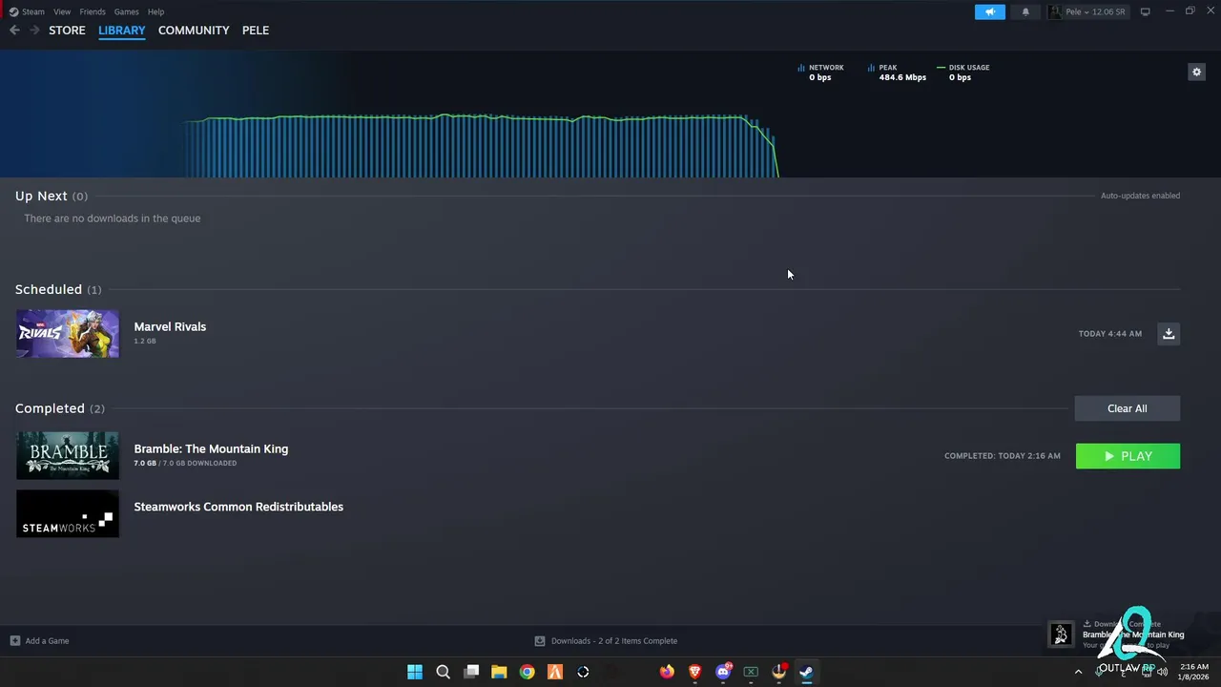The height and width of the screenshot is (687, 1221).
Task: Click Downloads 2 of 2 Items Complete
Action: (614, 640)
